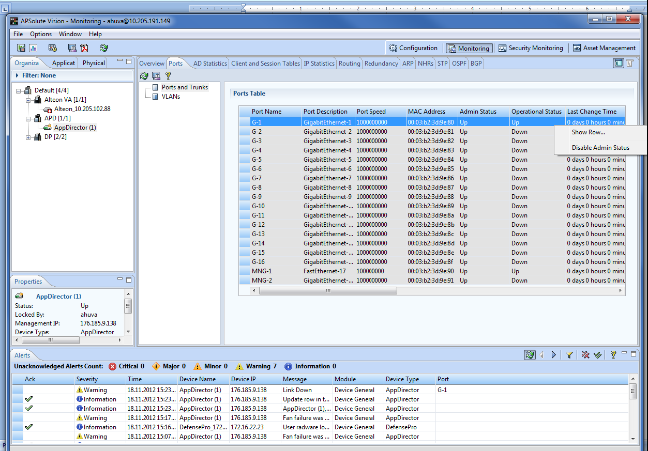The width and height of the screenshot is (648, 451).
Task: Open the scheduler calendar icon in toolbar
Action: tap(52, 48)
